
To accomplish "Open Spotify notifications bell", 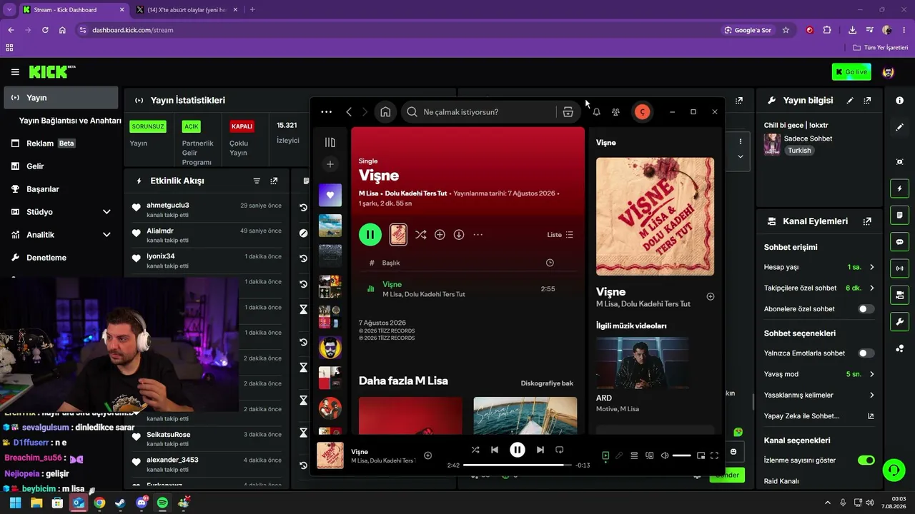I will [596, 112].
